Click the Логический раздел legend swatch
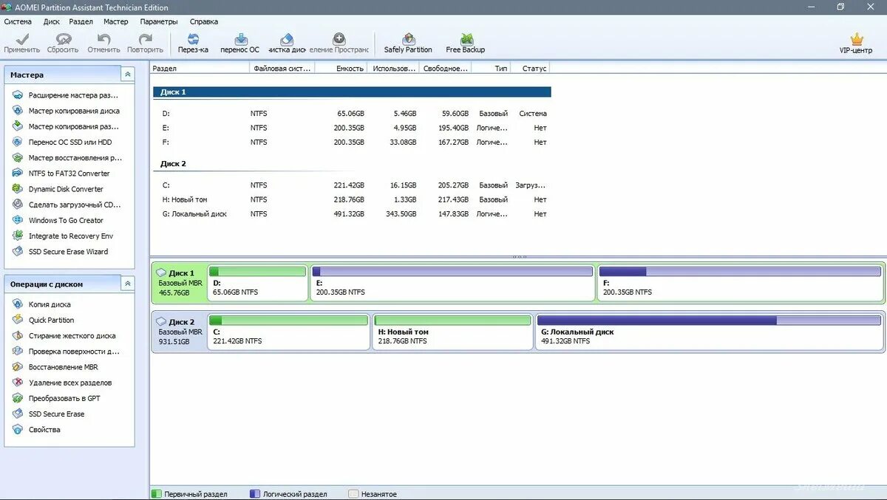This screenshot has height=500, width=887. pyautogui.click(x=255, y=493)
